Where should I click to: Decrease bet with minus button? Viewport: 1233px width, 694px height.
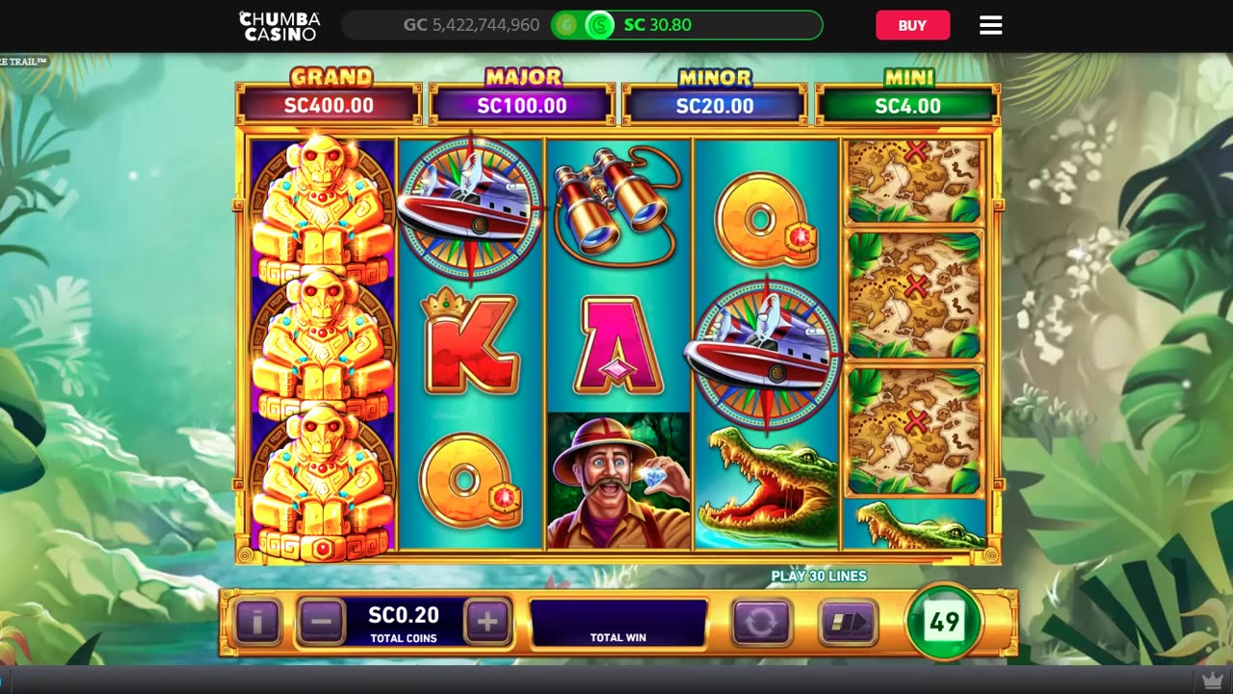click(x=322, y=622)
